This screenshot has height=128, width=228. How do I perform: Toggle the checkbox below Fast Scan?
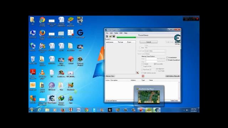[142, 73]
